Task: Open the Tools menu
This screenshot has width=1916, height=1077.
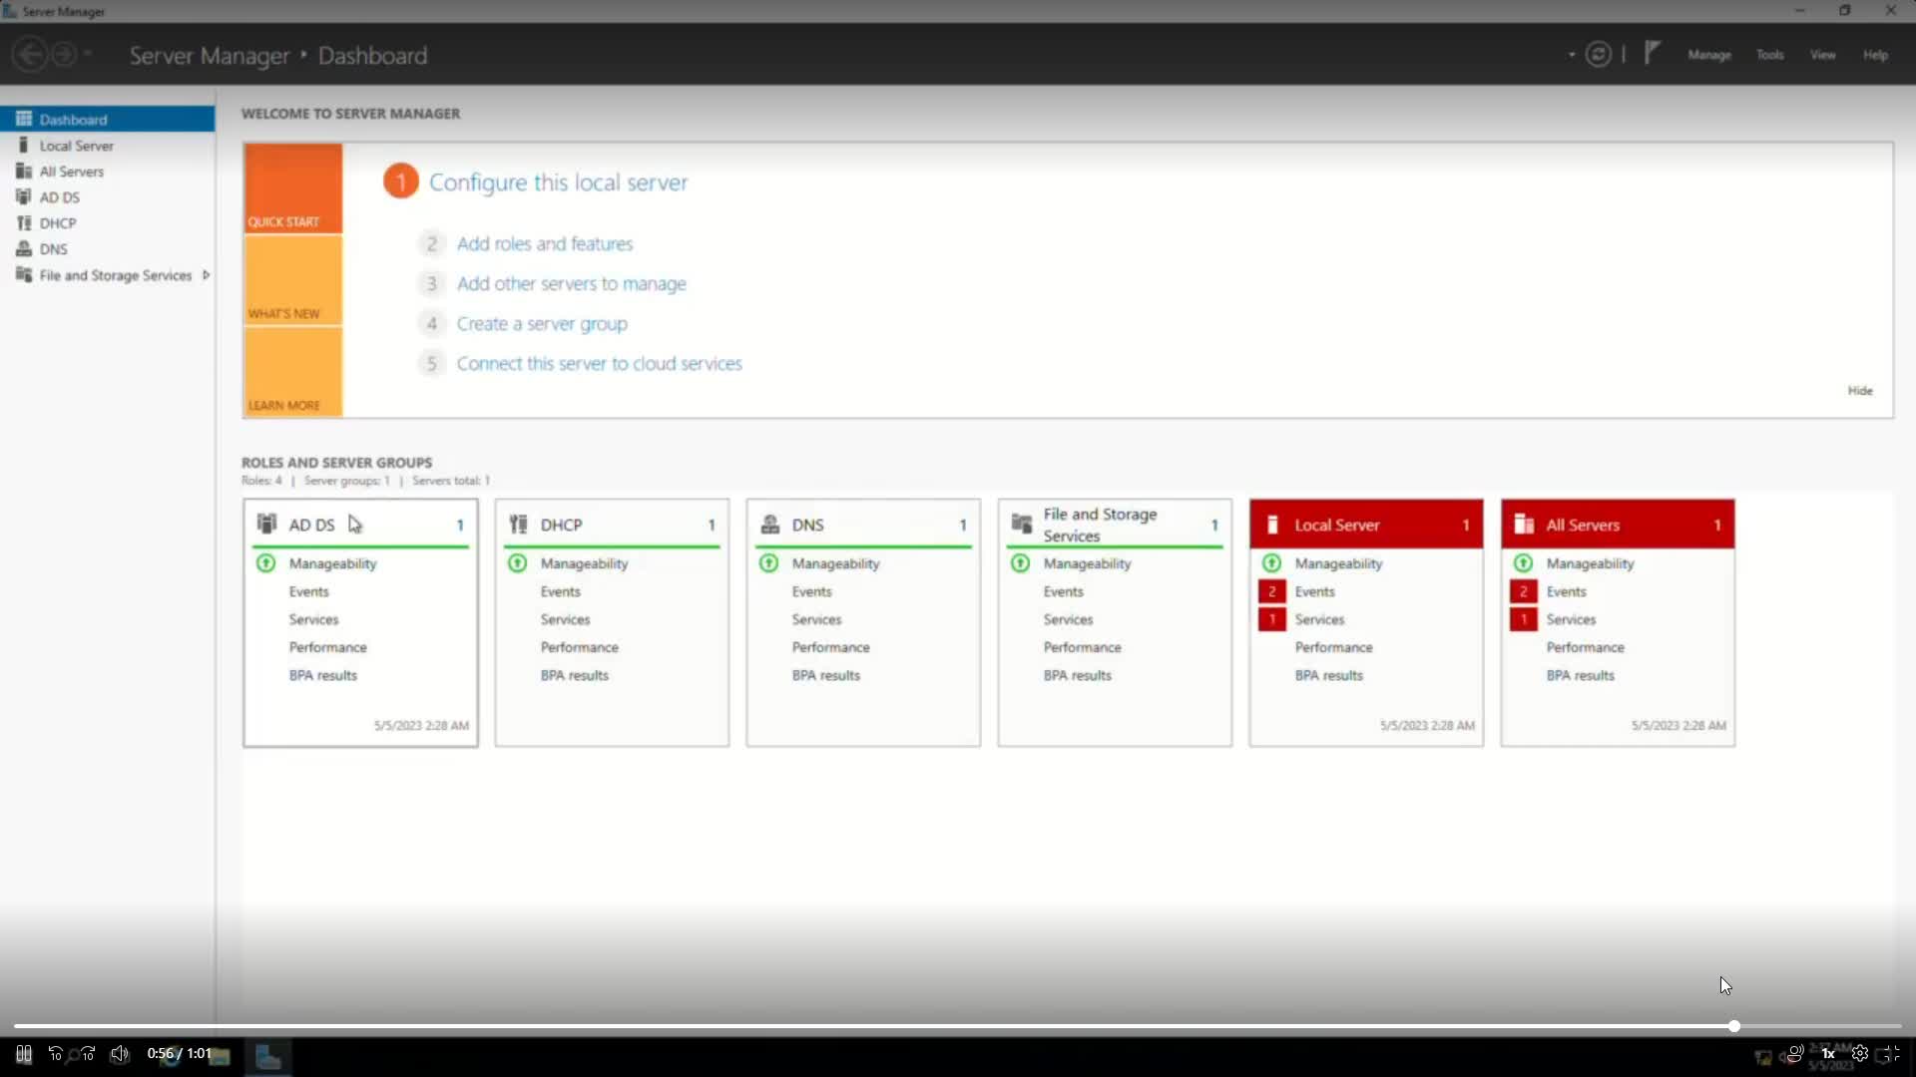Action: point(1770,54)
